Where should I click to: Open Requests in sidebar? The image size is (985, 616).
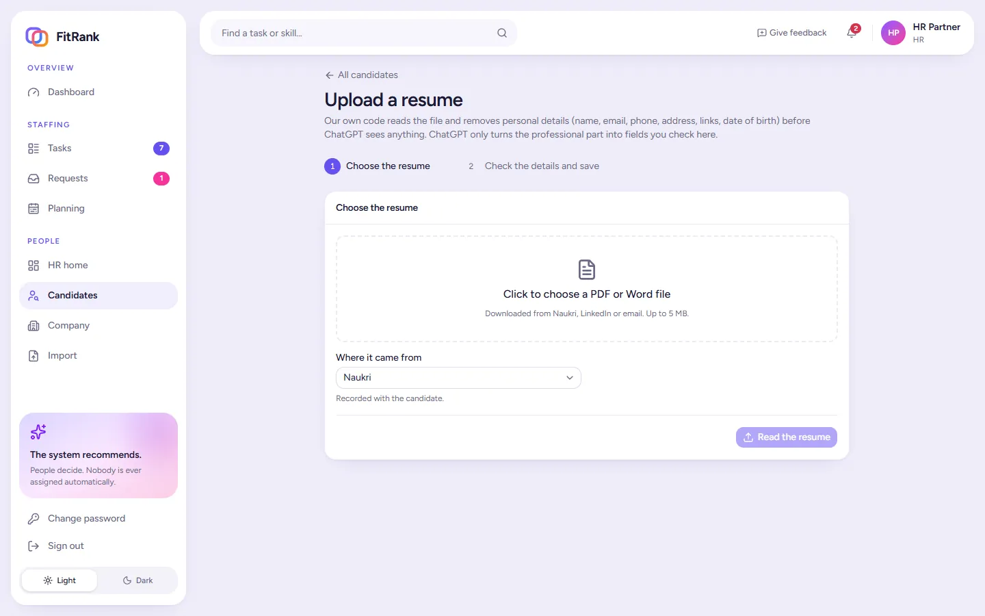98,179
